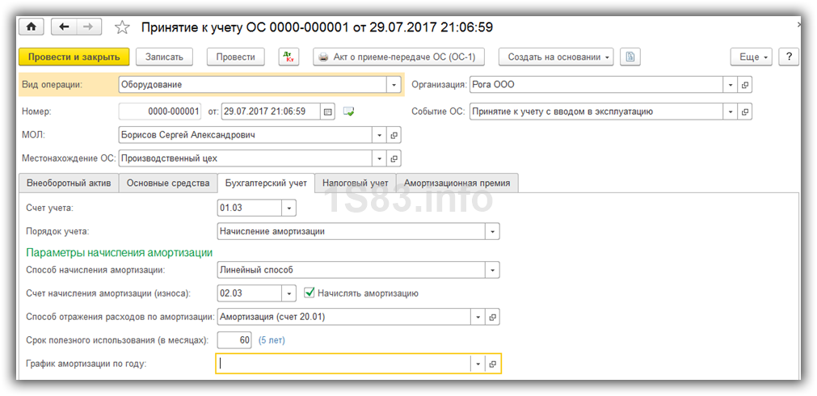Open help with the question mark button
The width and height of the screenshot is (817, 396).
[789, 57]
